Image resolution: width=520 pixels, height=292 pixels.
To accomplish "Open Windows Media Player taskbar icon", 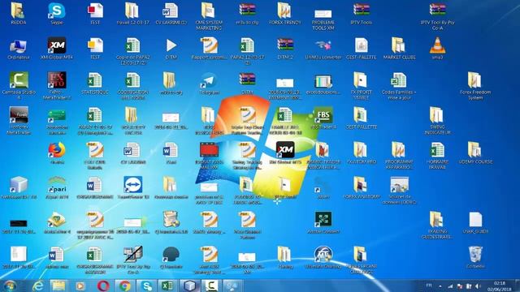I will click(80, 286).
